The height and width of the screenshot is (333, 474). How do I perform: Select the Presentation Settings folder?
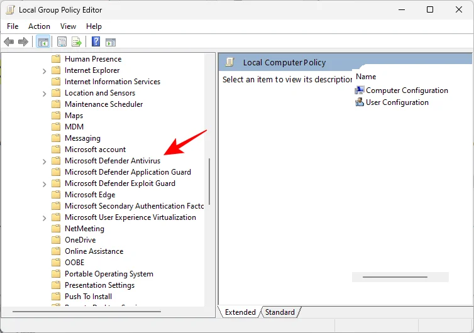[99, 285]
